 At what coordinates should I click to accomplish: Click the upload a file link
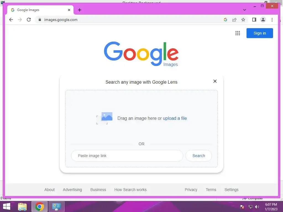[x=175, y=118]
